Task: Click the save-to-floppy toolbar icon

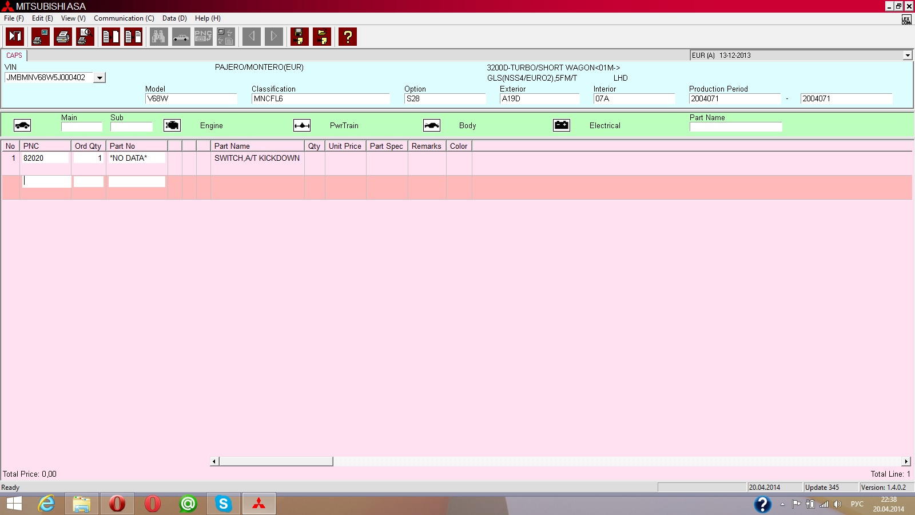Action: [x=299, y=37]
